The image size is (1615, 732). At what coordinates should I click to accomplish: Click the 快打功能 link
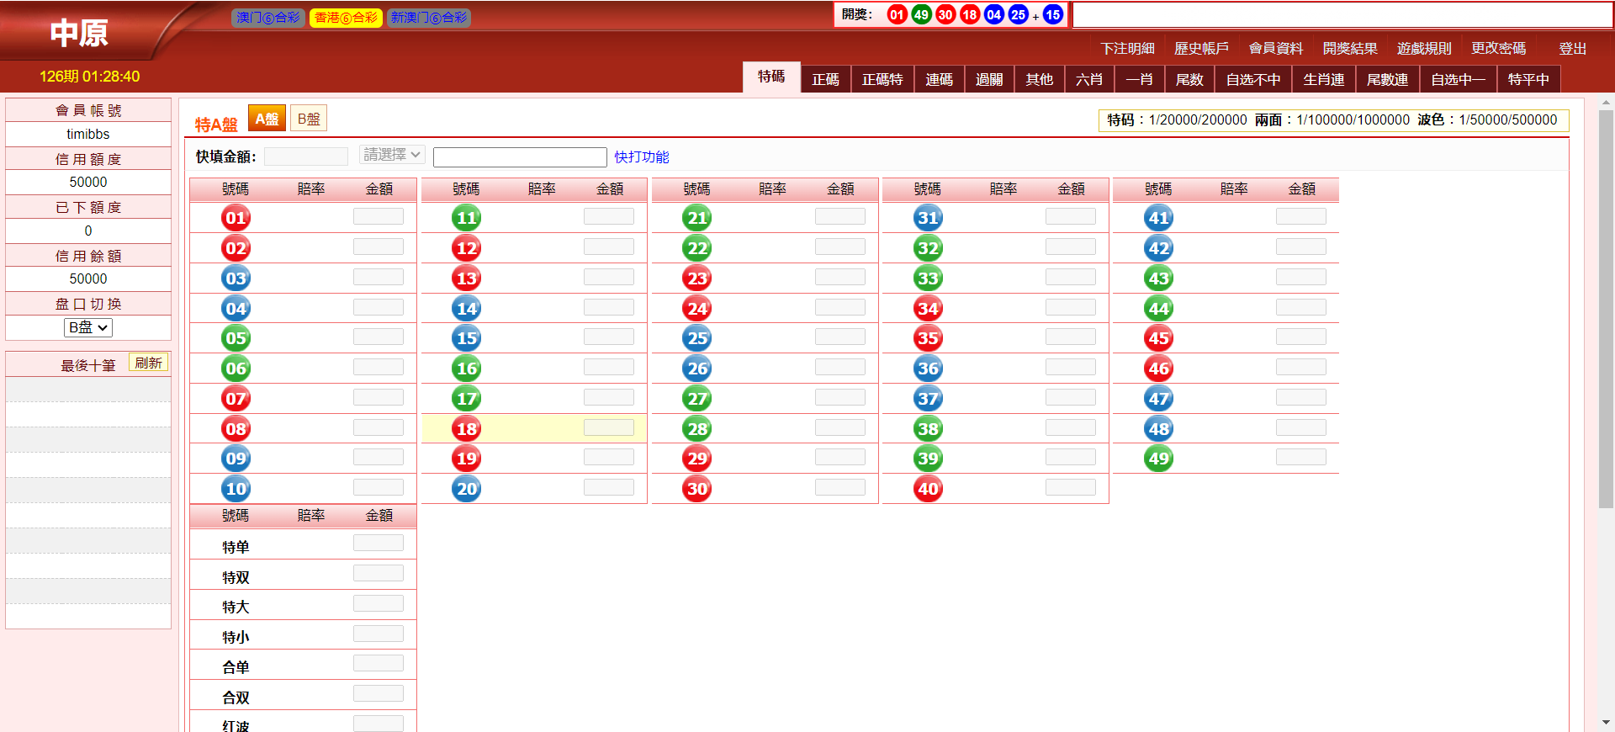point(642,157)
